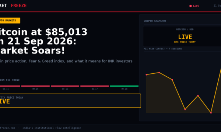Click the red FREEZE logo text

click(19, 5)
